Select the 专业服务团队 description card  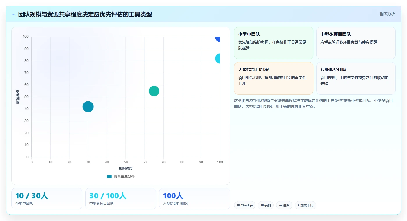click(356, 78)
